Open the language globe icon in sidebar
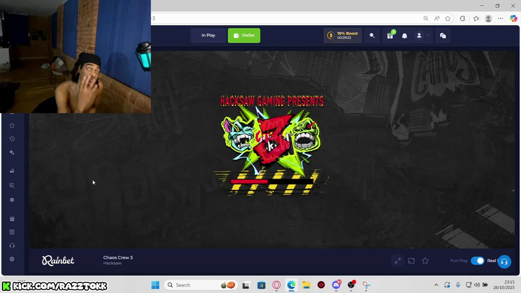 12,259
